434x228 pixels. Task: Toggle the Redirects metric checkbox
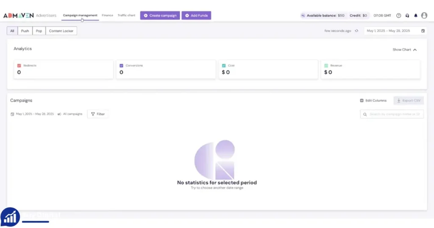click(19, 66)
